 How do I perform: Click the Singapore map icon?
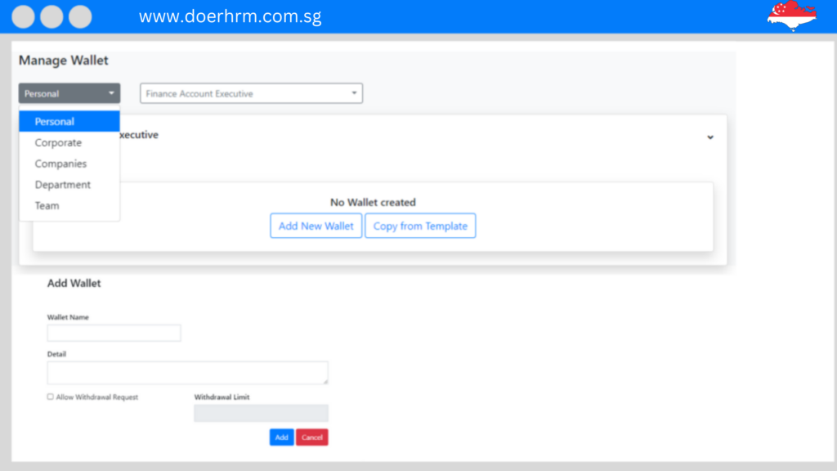[x=792, y=16]
